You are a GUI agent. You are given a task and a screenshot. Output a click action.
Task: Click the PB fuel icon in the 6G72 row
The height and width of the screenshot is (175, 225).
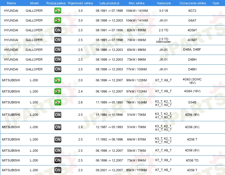click(58, 11)
